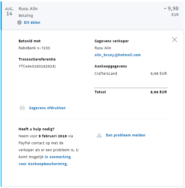
Task: Click the Heeft u hulp nodig? heading
Action: coord(36,129)
